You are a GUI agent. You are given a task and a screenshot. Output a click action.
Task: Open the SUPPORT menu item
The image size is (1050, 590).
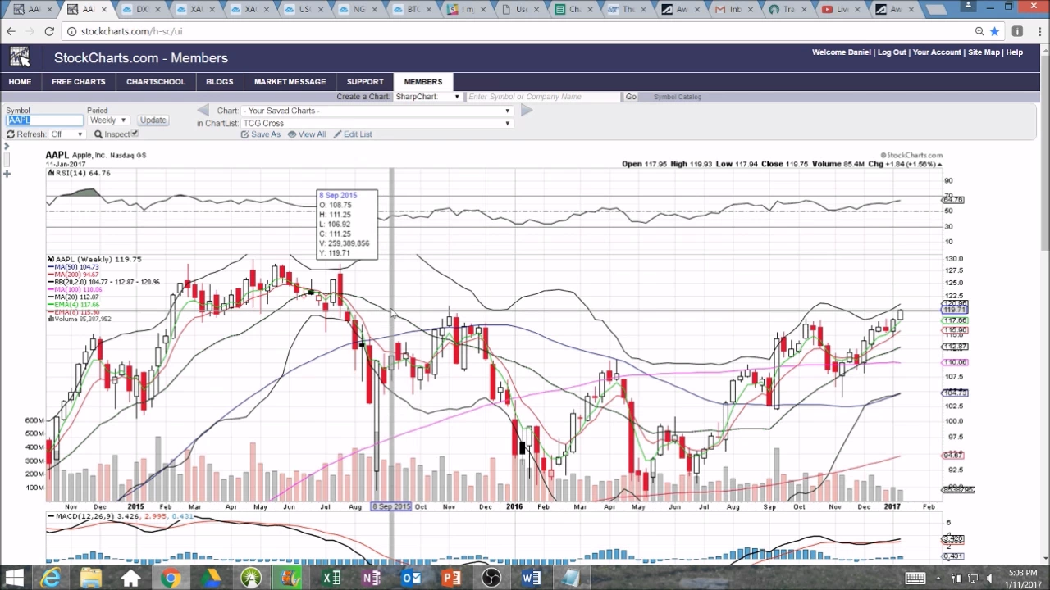(365, 82)
